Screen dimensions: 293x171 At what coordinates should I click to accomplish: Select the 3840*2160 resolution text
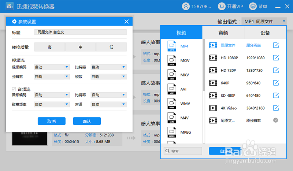pos(255,108)
